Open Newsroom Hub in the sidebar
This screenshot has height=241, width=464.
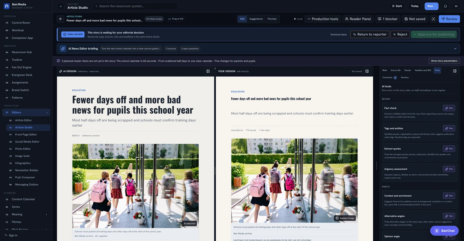25,52
